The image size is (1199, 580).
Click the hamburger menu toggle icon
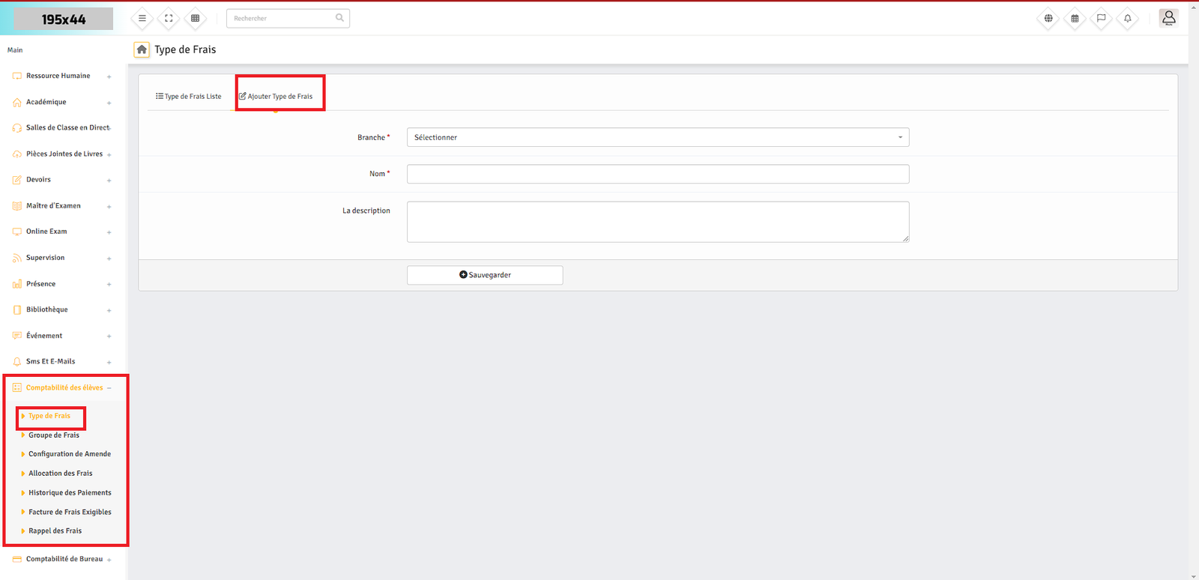[142, 18]
